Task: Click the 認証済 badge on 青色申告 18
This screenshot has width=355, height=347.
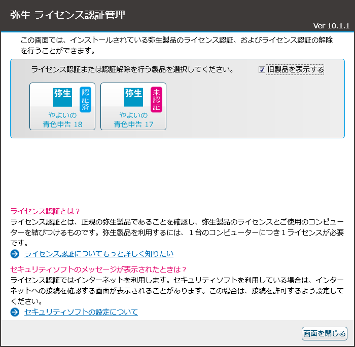Action: click(x=86, y=99)
